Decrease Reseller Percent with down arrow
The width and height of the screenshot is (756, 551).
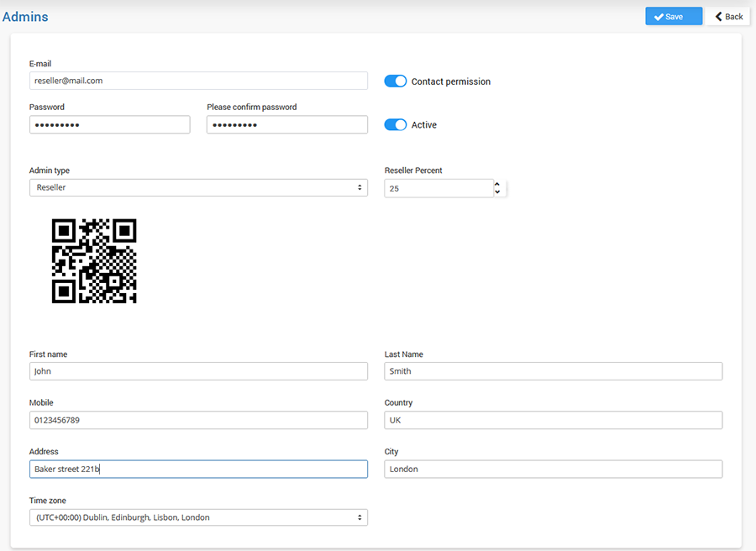(x=497, y=192)
